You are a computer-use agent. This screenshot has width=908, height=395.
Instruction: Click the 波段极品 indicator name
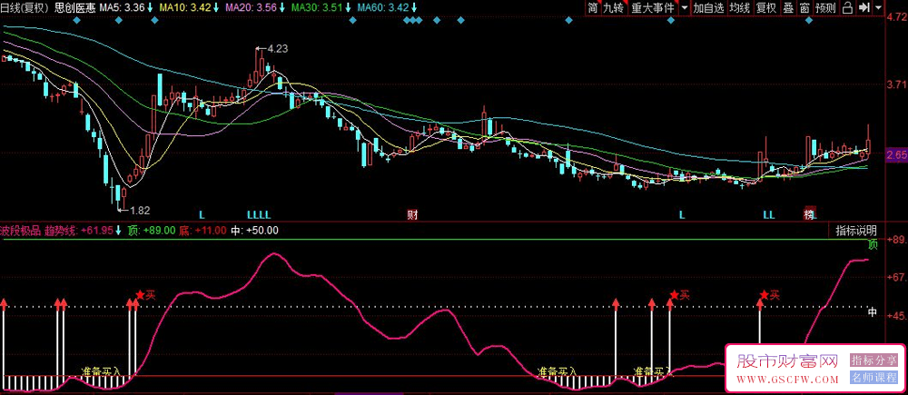click(20, 230)
